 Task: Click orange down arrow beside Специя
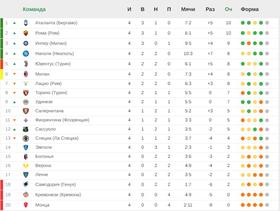point(14,138)
